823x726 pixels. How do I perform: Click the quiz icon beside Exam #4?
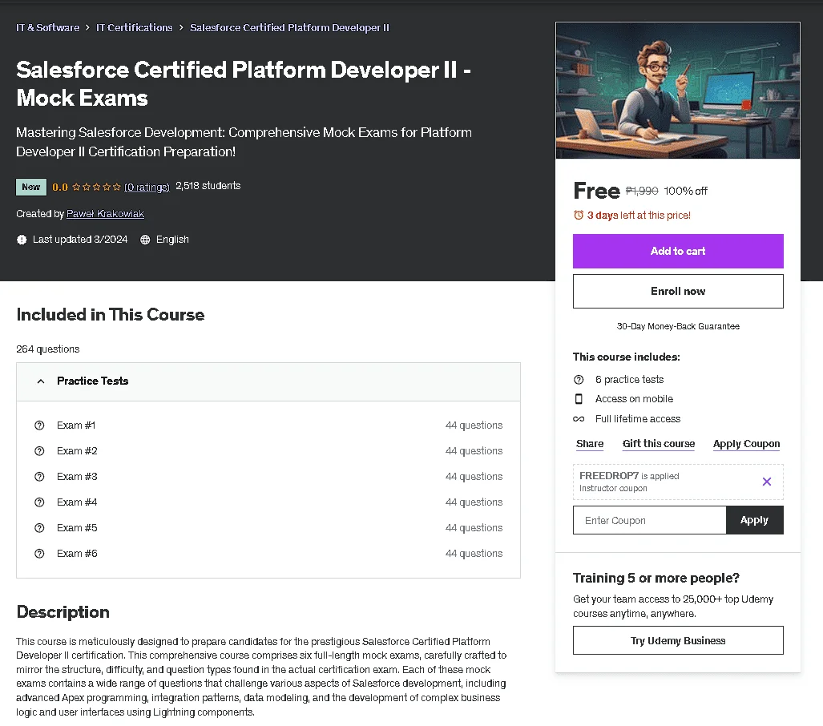point(39,502)
